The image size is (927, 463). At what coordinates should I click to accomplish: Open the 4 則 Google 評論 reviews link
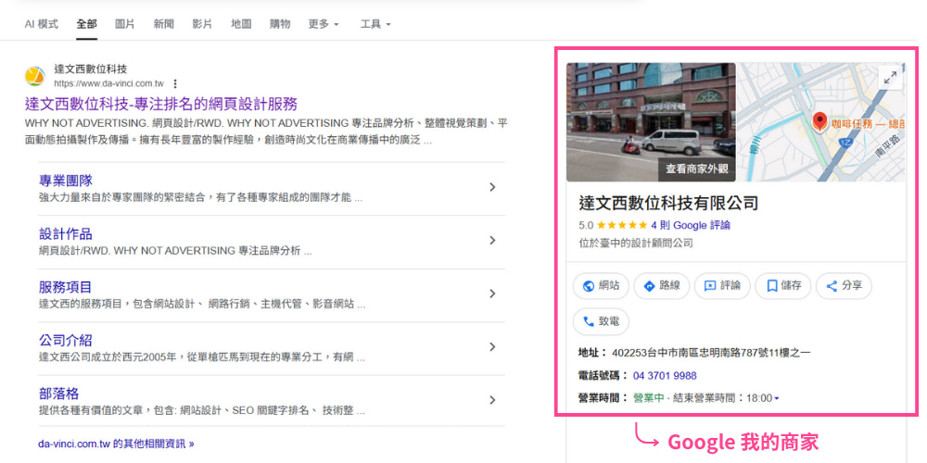tap(690, 225)
